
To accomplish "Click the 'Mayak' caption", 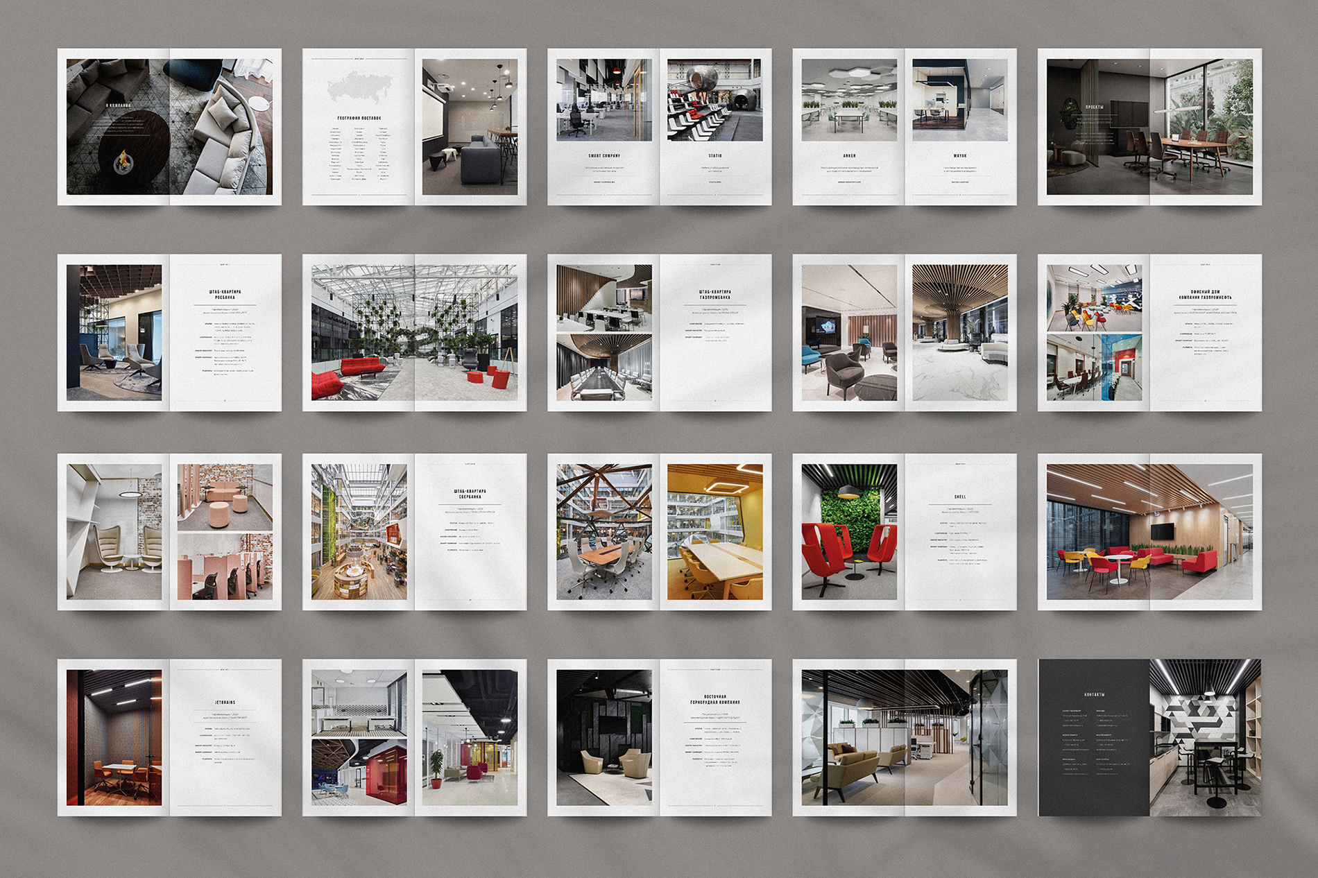I will pyautogui.click(x=960, y=156).
